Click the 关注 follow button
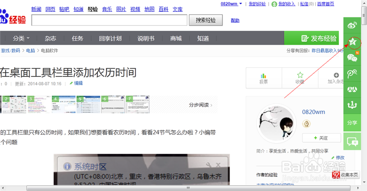Screen dimensions: 367x191 click(x=322, y=138)
